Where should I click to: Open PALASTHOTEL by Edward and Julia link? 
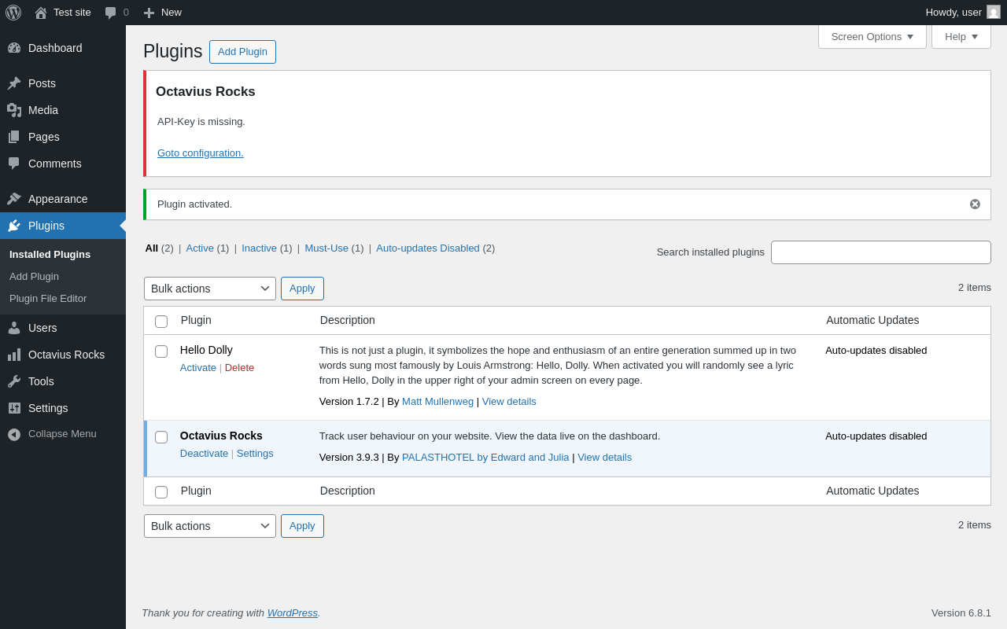tap(485, 458)
